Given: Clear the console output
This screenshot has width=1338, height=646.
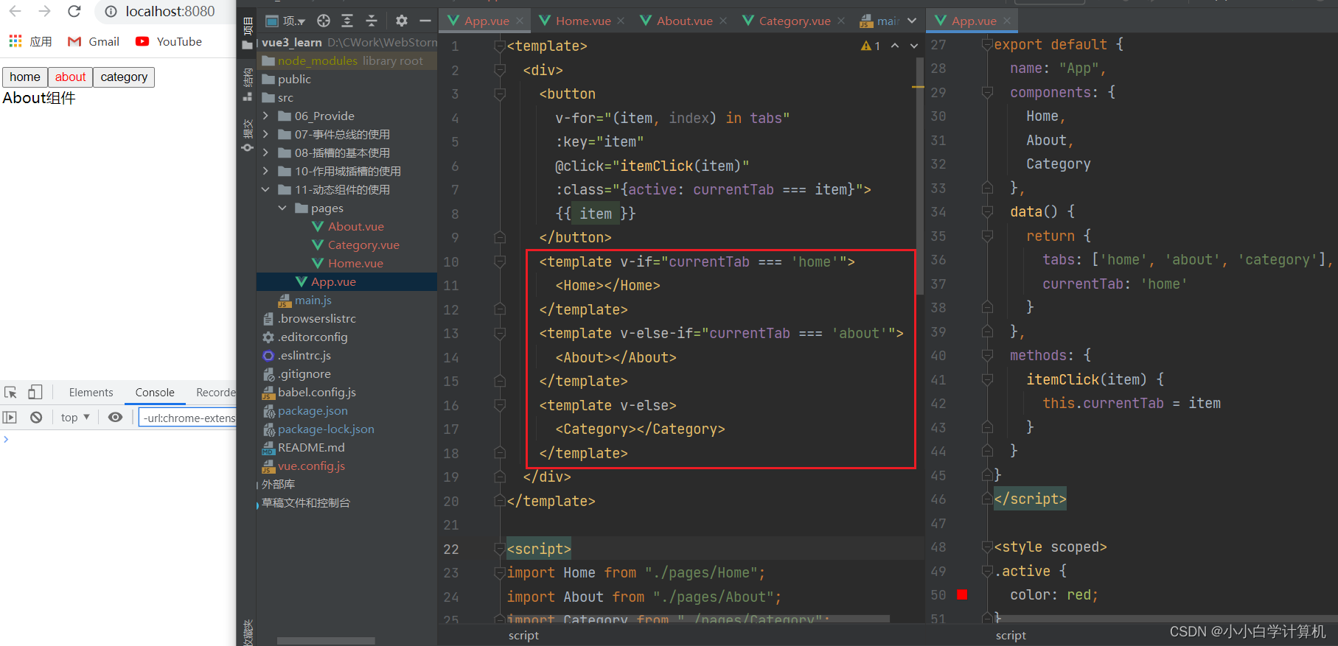Looking at the screenshot, I should [36, 418].
